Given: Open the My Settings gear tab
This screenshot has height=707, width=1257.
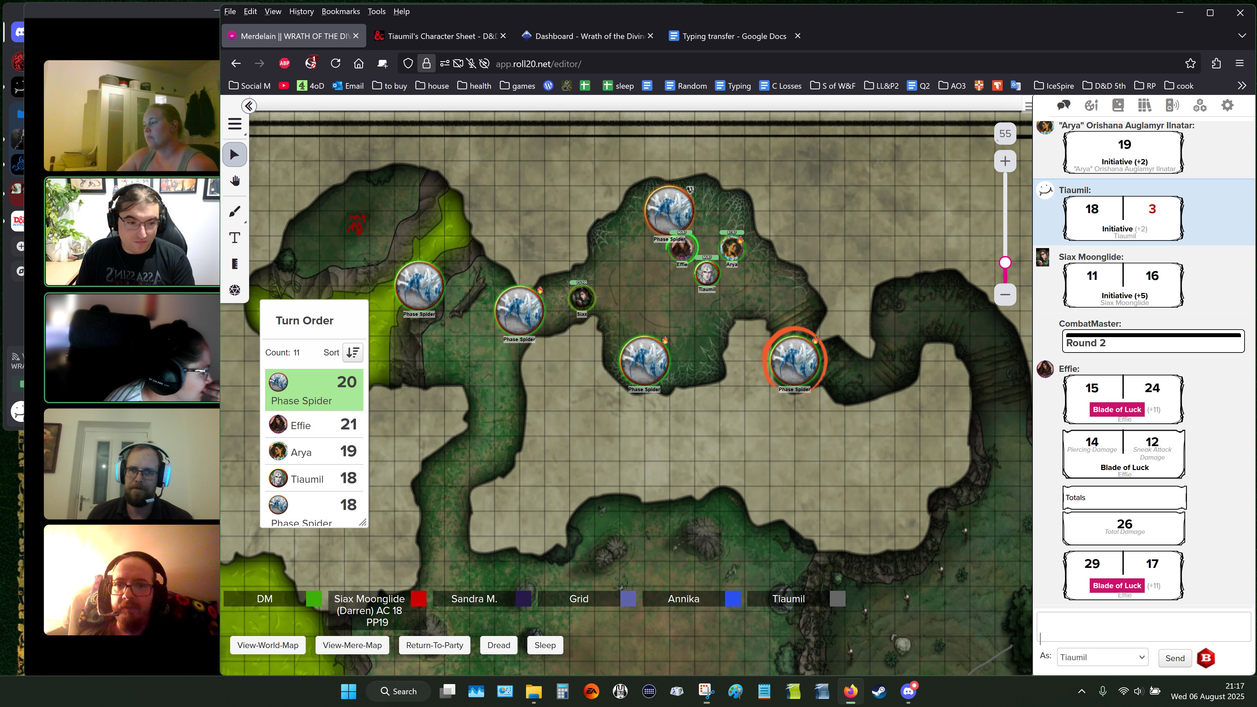Looking at the screenshot, I should click(x=1227, y=105).
